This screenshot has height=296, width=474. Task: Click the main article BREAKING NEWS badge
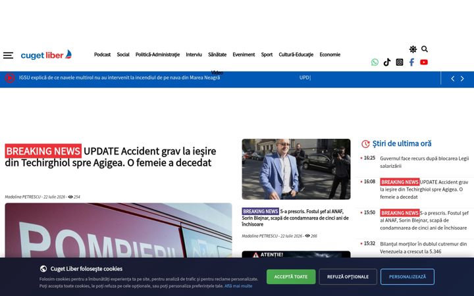click(43, 151)
